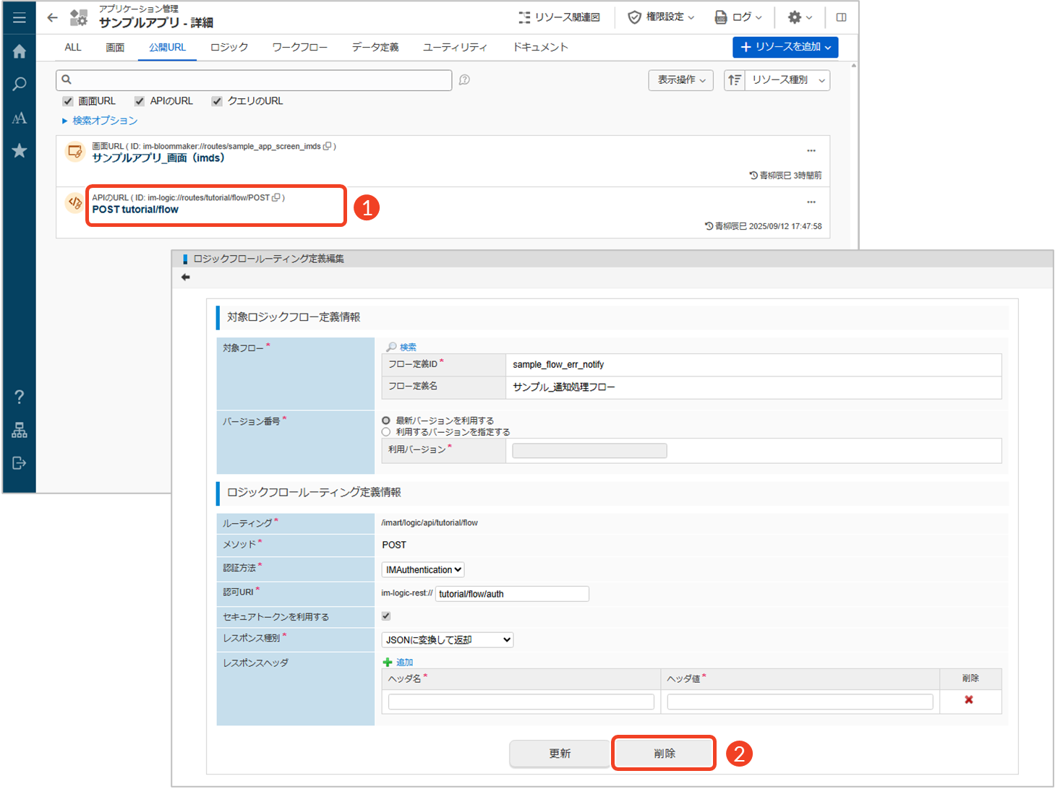Click the red X delete header row icon
This screenshot has height=789, width=1055.
tap(969, 699)
